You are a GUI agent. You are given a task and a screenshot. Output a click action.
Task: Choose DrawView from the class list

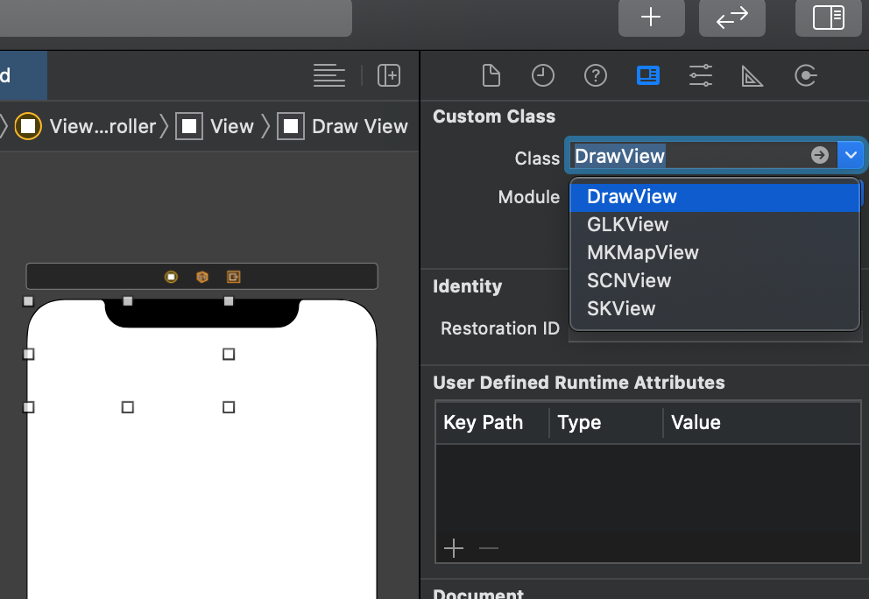coord(714,197)
